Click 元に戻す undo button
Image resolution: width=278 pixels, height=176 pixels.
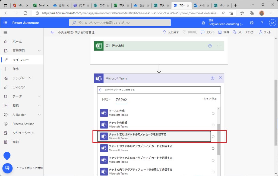coord(170,32)
